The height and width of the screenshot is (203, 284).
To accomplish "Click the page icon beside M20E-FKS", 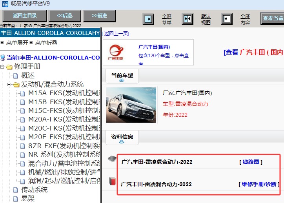I will (23, 137).
